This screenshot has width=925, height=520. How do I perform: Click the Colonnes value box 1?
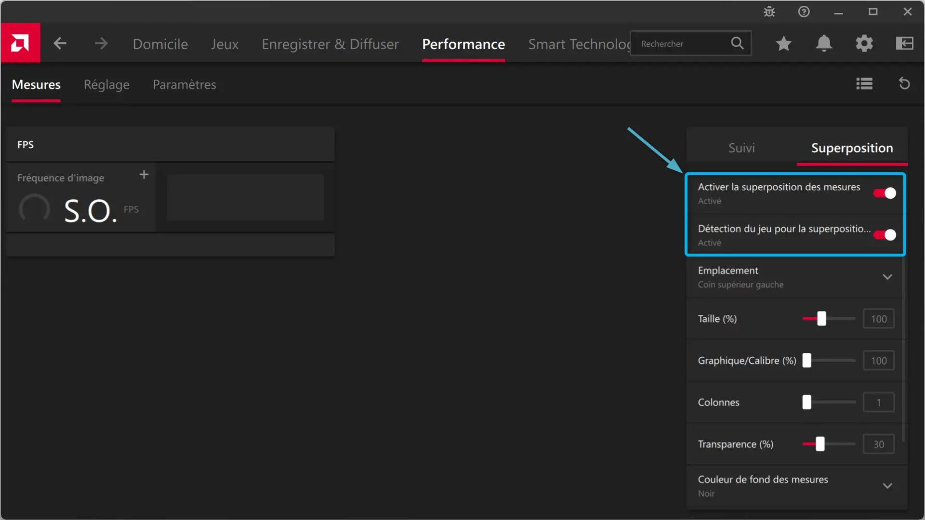click(x=879, y=403)
